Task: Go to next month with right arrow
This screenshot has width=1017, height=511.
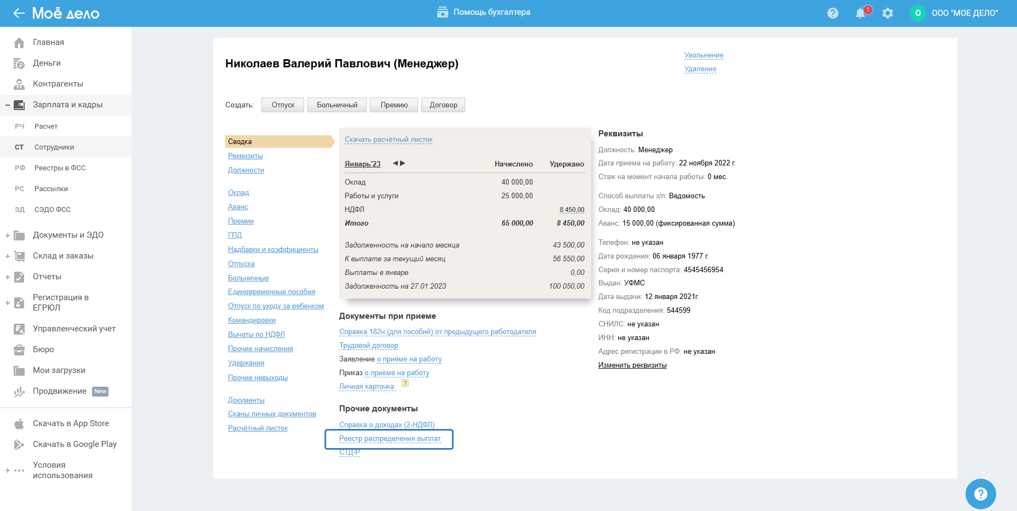Action: pos(403,163)
